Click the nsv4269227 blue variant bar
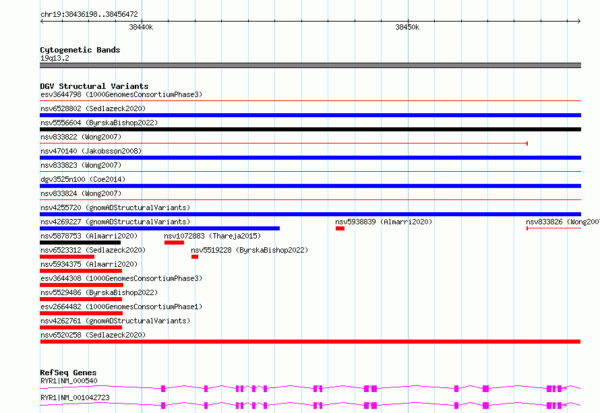 [160, 228]
